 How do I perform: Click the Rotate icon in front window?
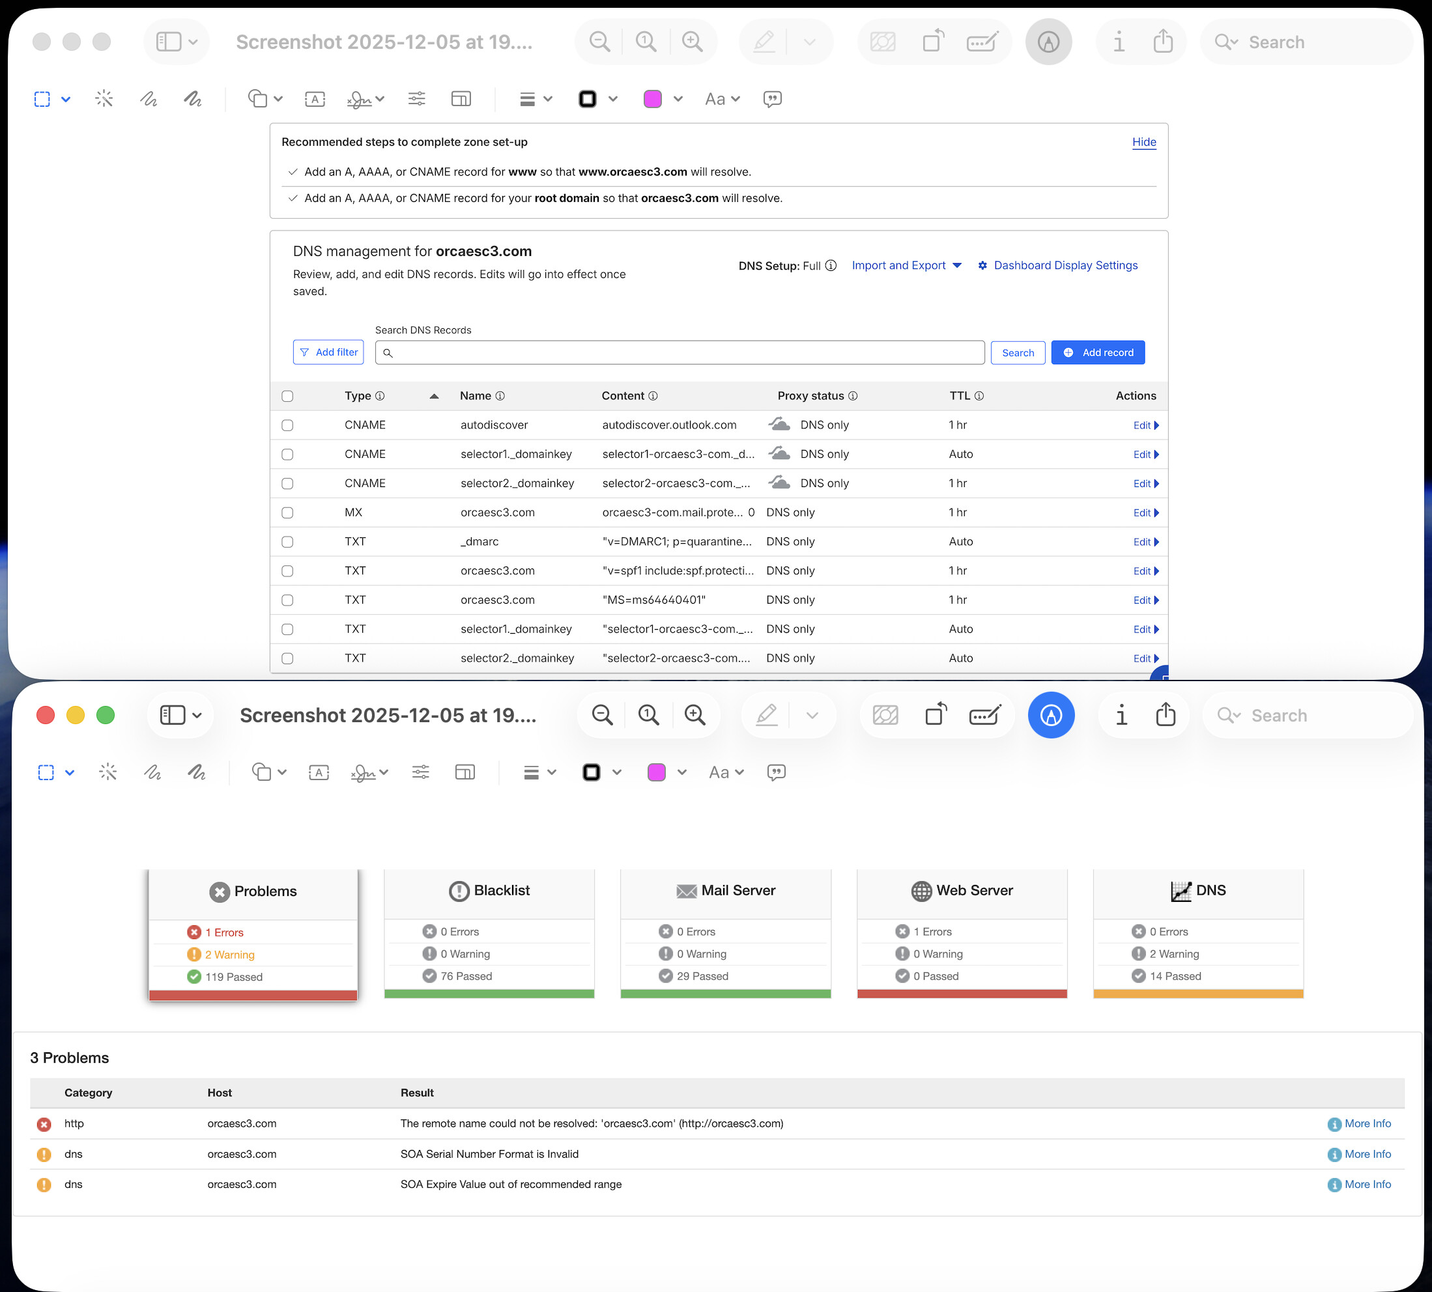click(x=936, y=715)
